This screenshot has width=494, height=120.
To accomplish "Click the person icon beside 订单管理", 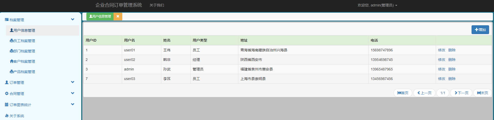I will coord(7,82).
